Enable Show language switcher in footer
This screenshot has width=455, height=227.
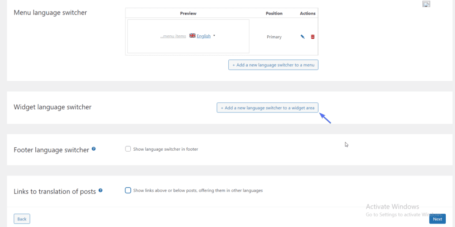[x=128, y=149]
